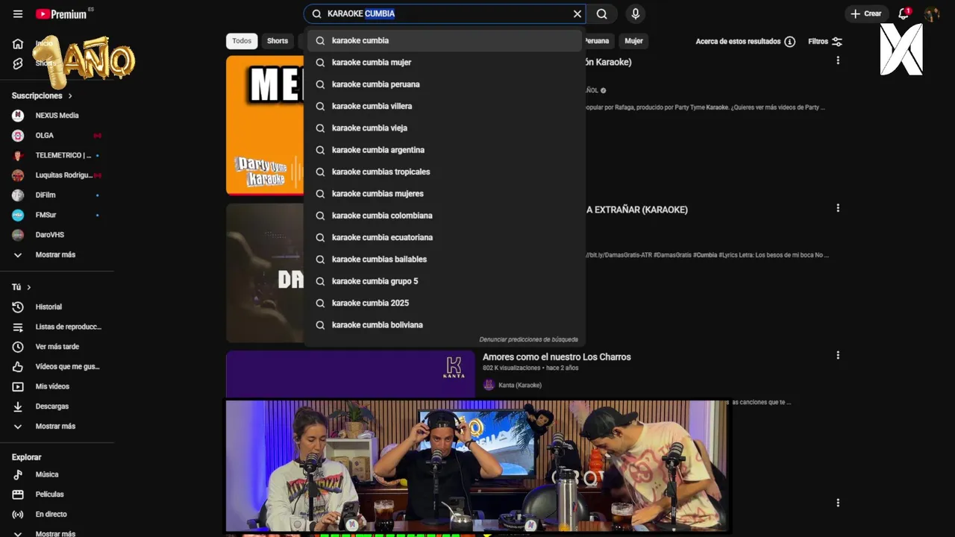Viewport: 955px width, 537px height.
Task: Open the hamburger guide menu
Action: point(18,14)
